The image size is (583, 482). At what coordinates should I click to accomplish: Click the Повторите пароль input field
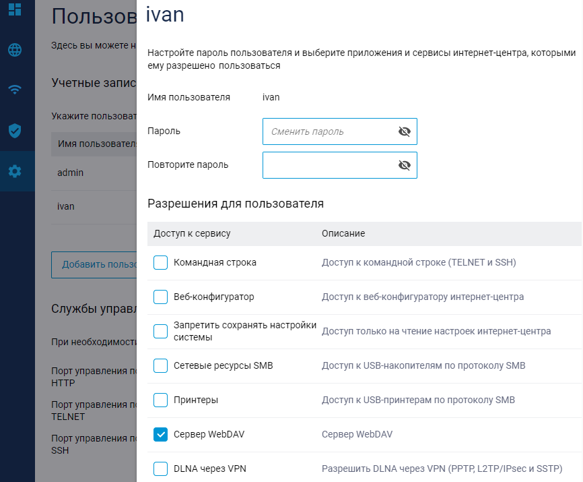click(x=327, y=165)
